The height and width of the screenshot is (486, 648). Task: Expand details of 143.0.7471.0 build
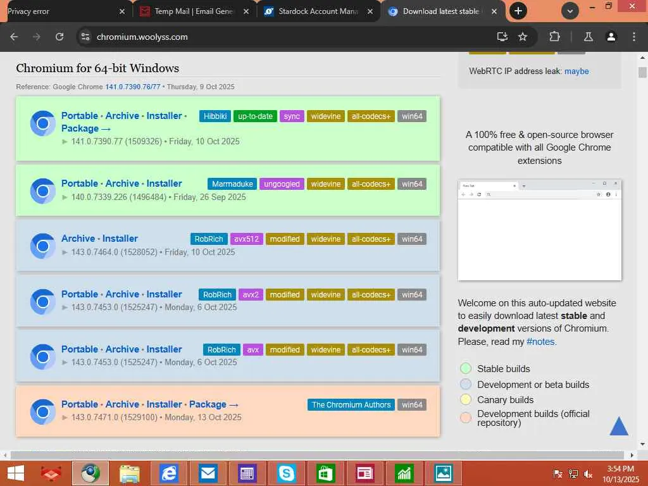pyautogui.click(x=65, y=418)
